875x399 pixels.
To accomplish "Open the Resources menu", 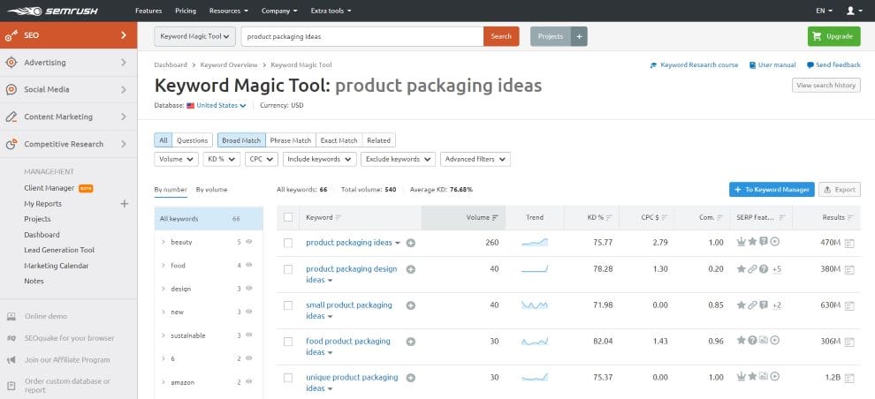I will pyautogui.click(x=229, y=11).
